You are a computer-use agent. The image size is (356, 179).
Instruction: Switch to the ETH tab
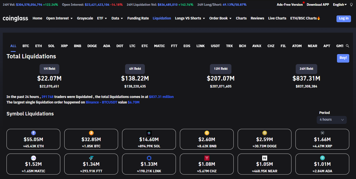(39, 46)
